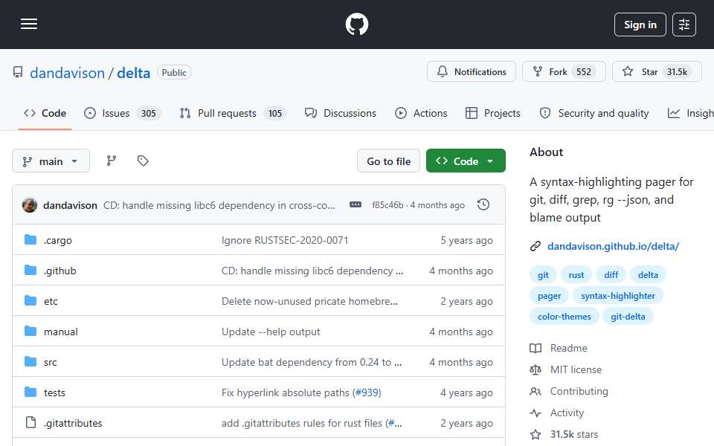Screen dimensions: 714x446
Task: Click the .cargo folder icon
Action: point(30,240)
